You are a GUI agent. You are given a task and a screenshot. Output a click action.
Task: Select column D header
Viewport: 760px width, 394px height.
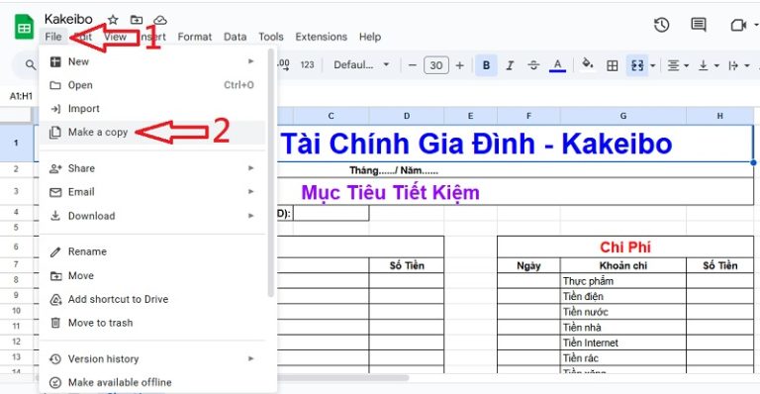point(406,116)
